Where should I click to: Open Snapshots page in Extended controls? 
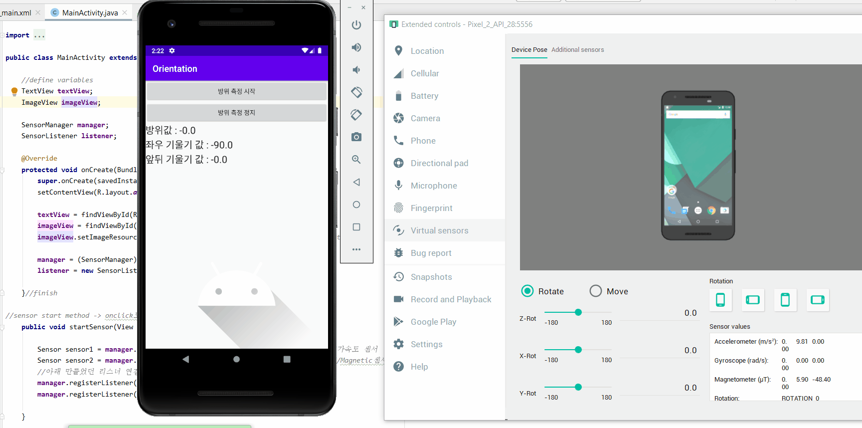(x=445, y=277)
